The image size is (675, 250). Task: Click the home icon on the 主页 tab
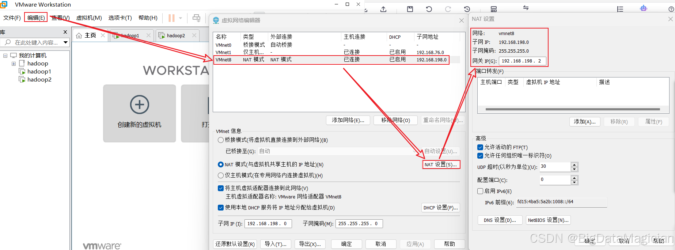point(79,35)
